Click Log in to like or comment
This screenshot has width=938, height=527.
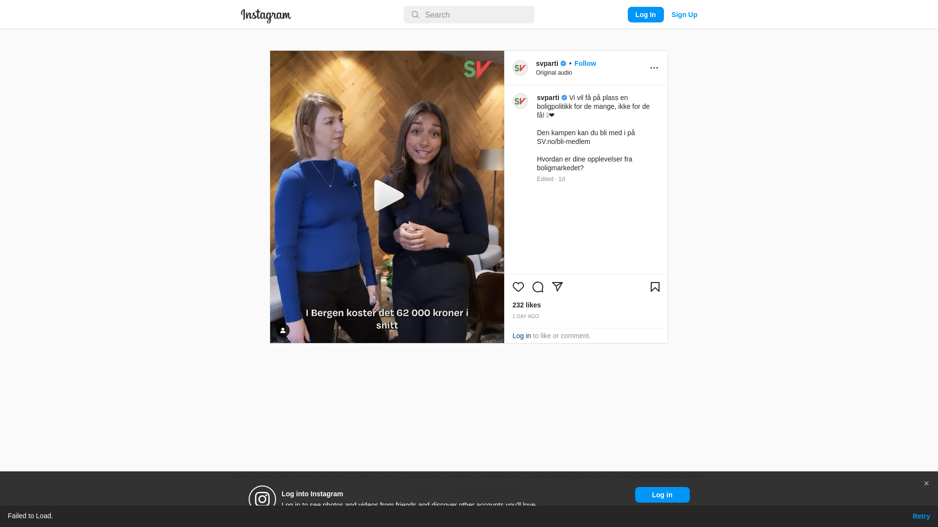(x=522, y=336)
